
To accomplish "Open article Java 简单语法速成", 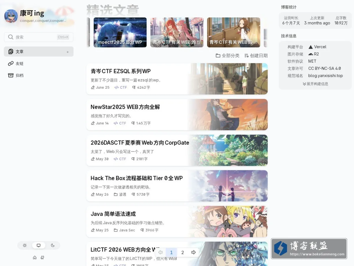I will [x=177, y=221].
